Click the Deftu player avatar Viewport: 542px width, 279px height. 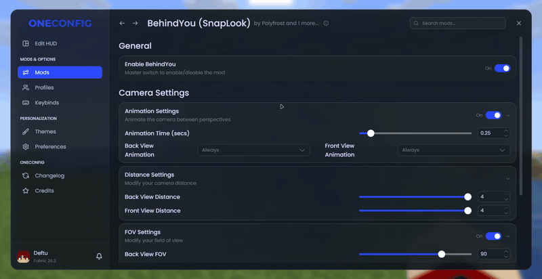(x=24, y=257)
